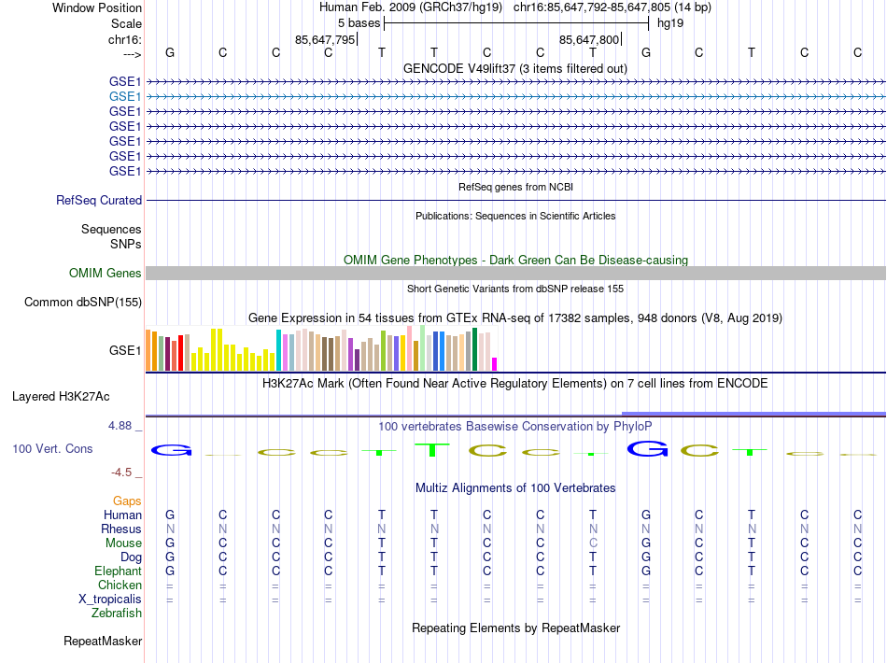Click the 'RepeatMasker' side label

(x=103, y=641)
